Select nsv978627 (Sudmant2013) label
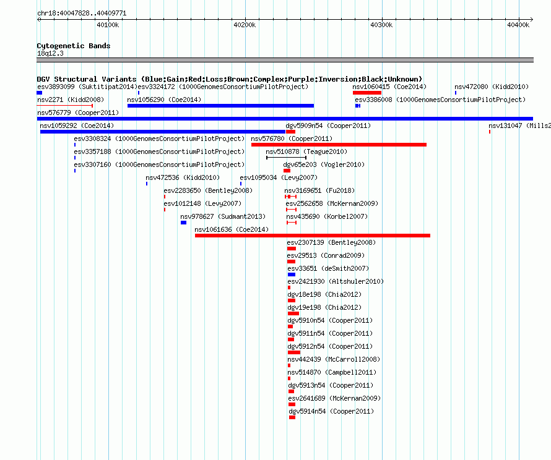The width and height of the screenshot is (551, 460). 223,216
